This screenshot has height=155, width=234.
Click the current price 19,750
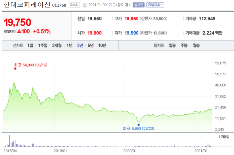[18, 22]
